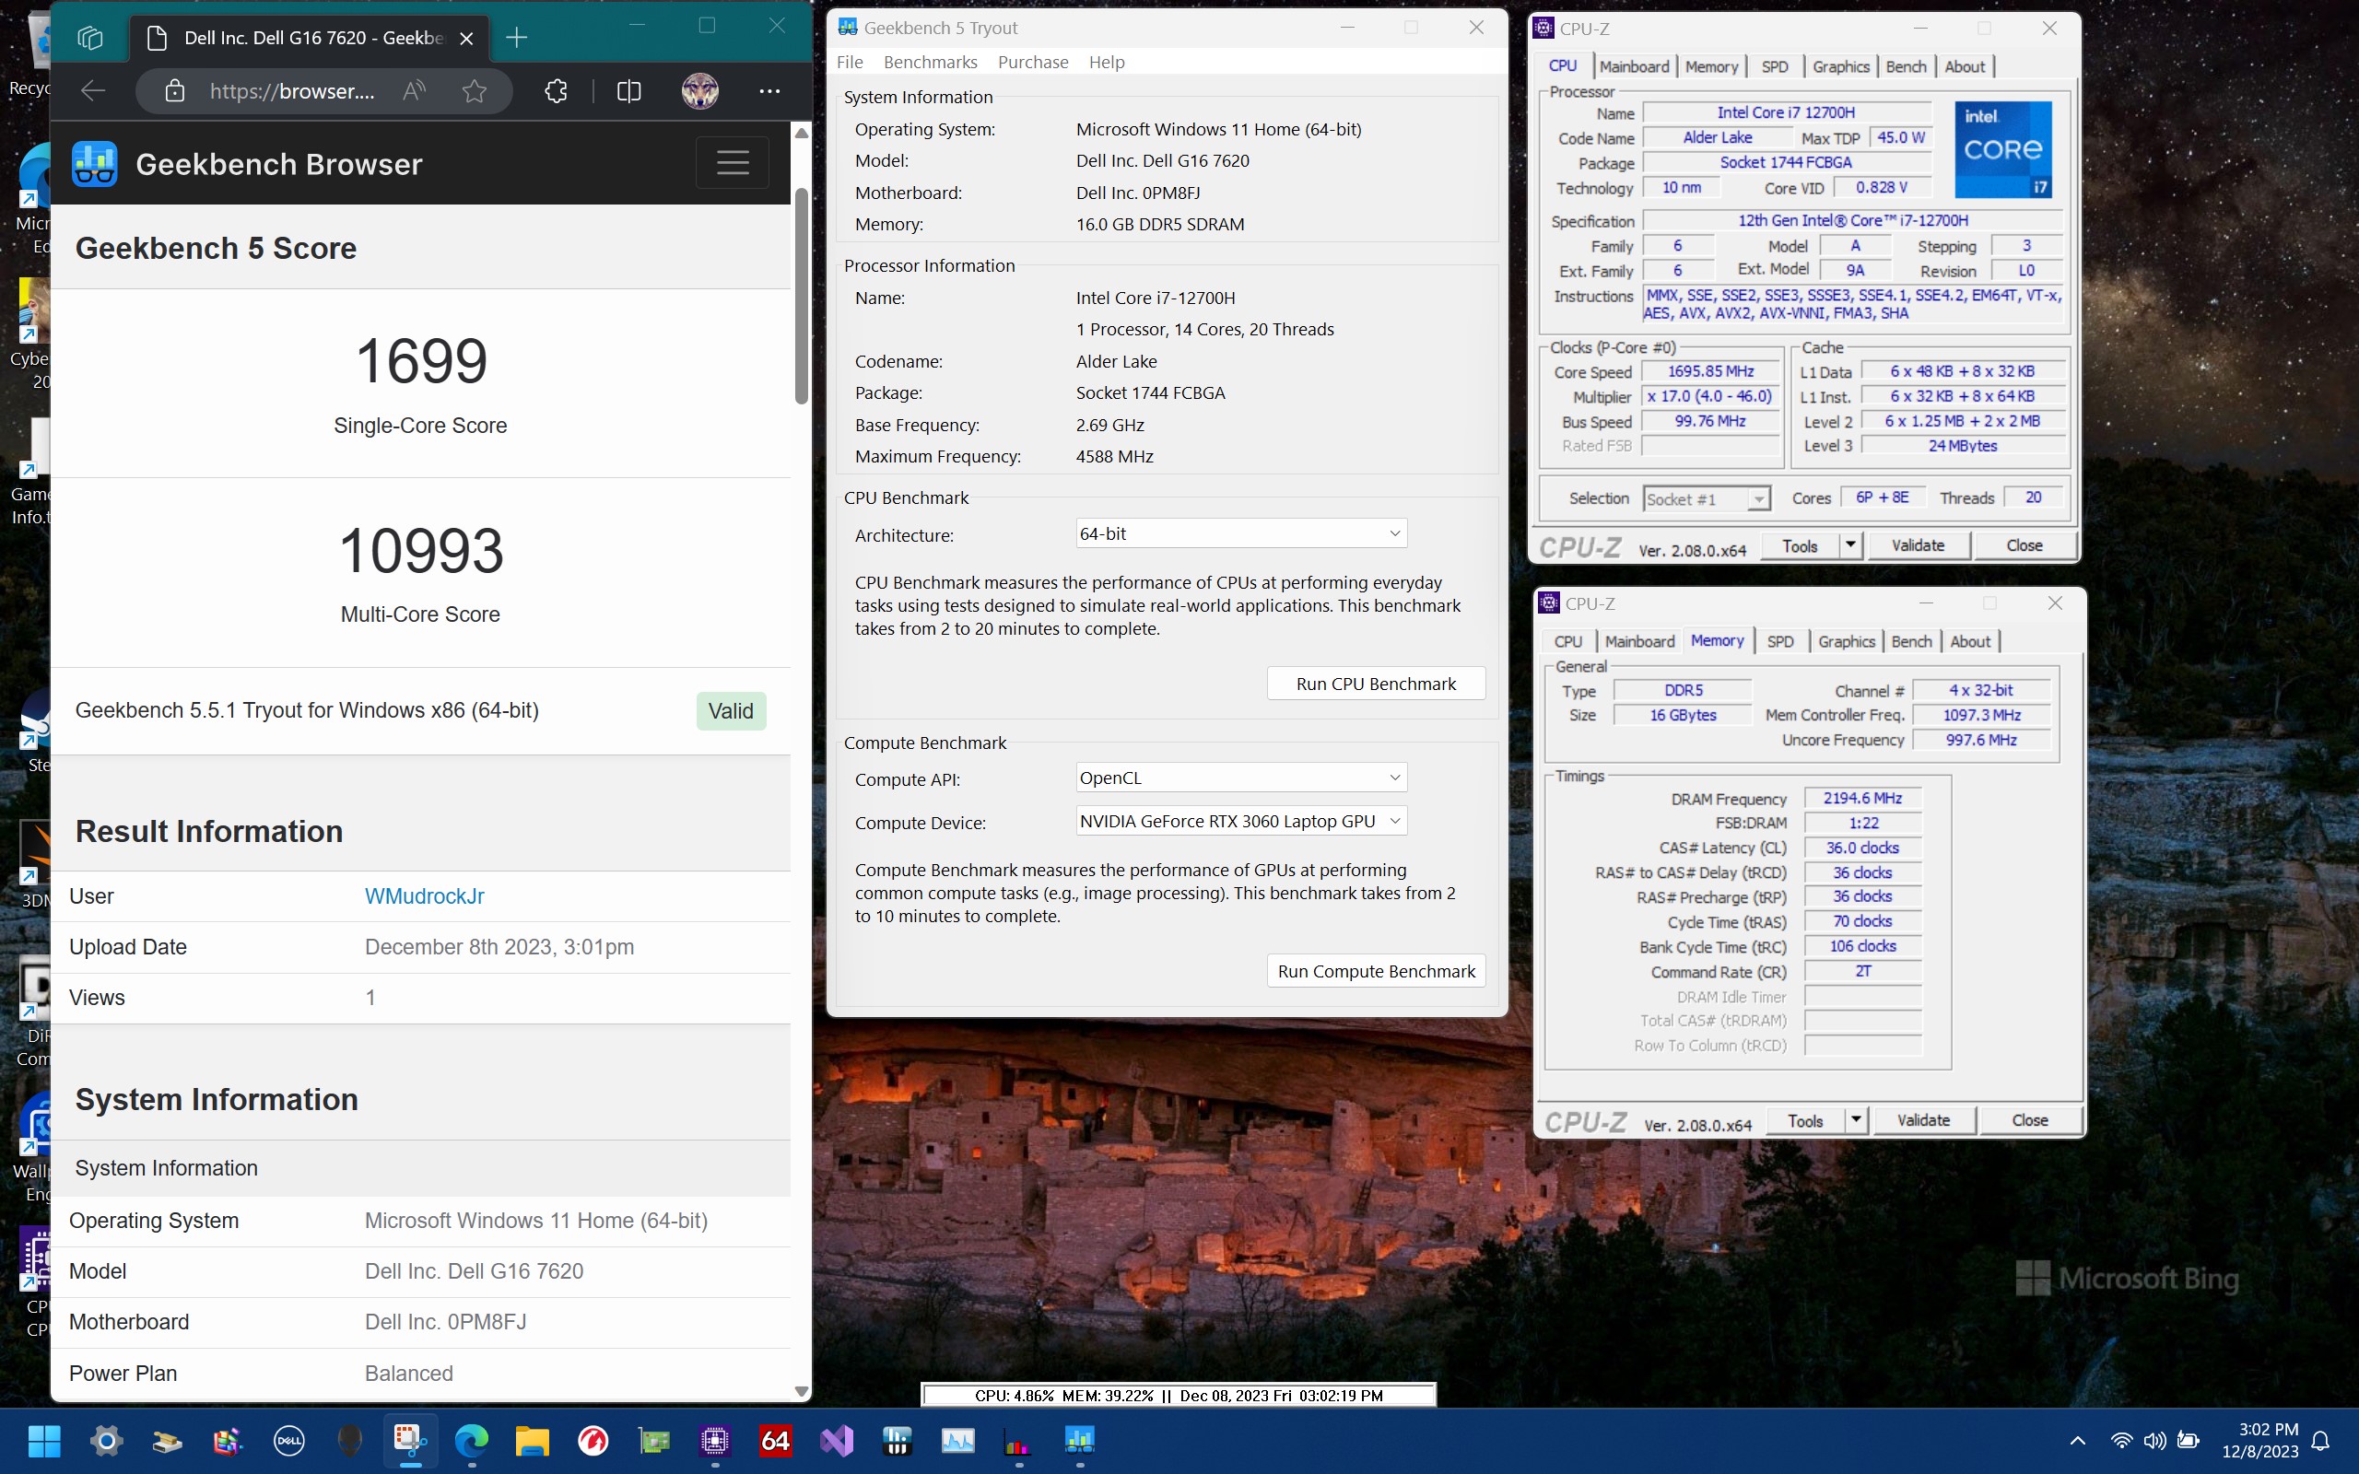Viewport: 2359px width, 1474px height.
Task: Switch to Bench tab in bottom CPU-Z
Action: point(1910,641)
